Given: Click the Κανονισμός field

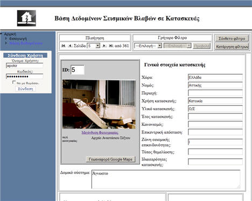Looking at the screenshot, I should tap(215, 124).
